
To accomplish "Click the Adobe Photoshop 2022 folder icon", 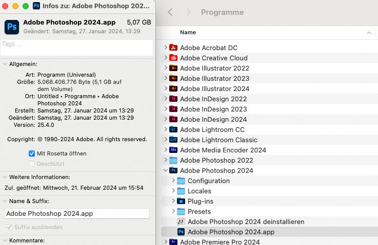I will pos(173,160).
